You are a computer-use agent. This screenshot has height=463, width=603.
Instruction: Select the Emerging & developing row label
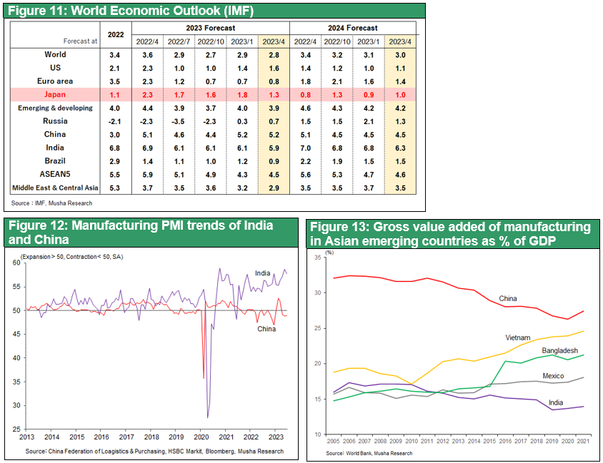55,108
